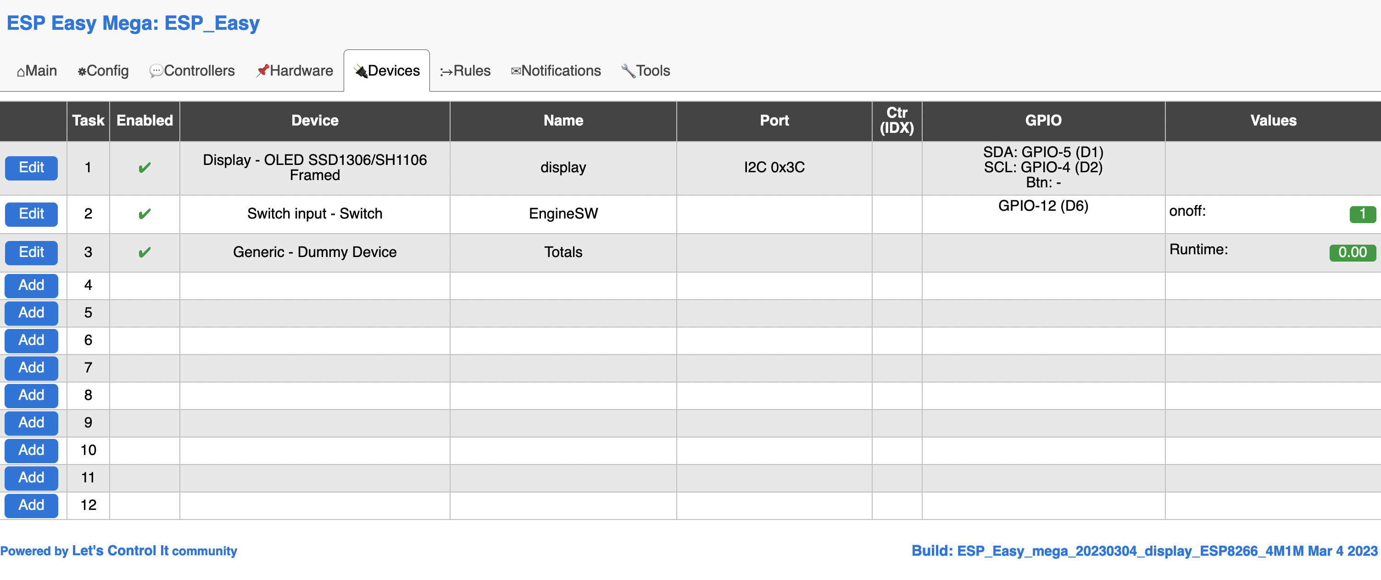Switch to the Tools tab
Image resolution: width=1381 pixels, height=580 pixels.
coord(646,71)
